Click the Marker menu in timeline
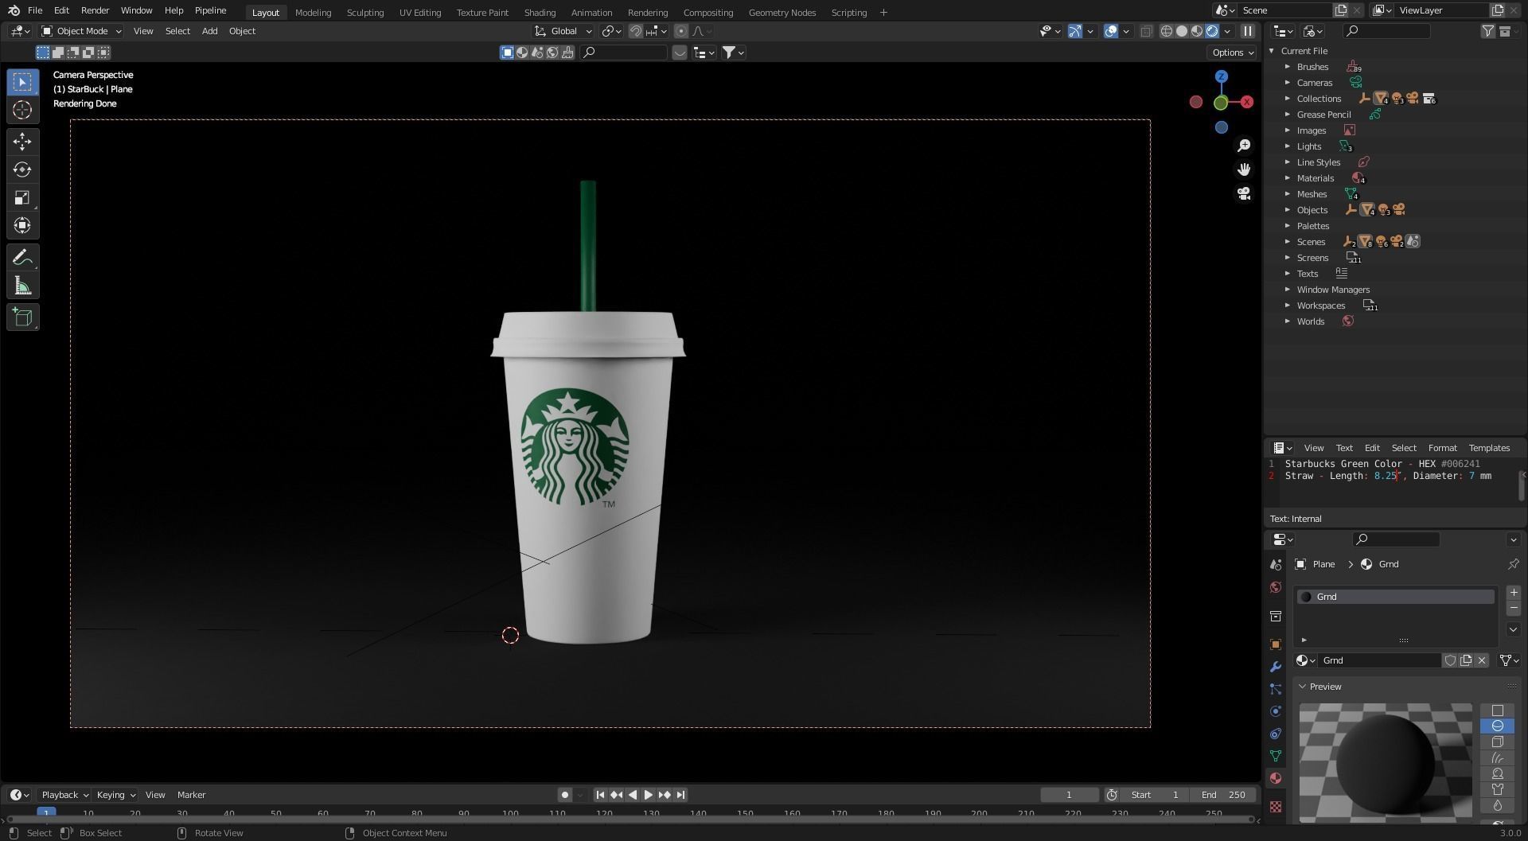Image resolution: width=1528 pixels, height=841 pixels. (x=191, y=795)
